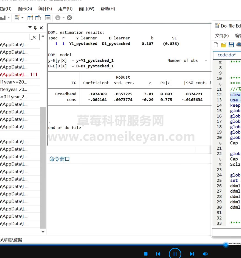Image resolution: width=241 pixels, height=258 pixels.
Task: Click the "use" command on line 13
Action: [234, 100]
